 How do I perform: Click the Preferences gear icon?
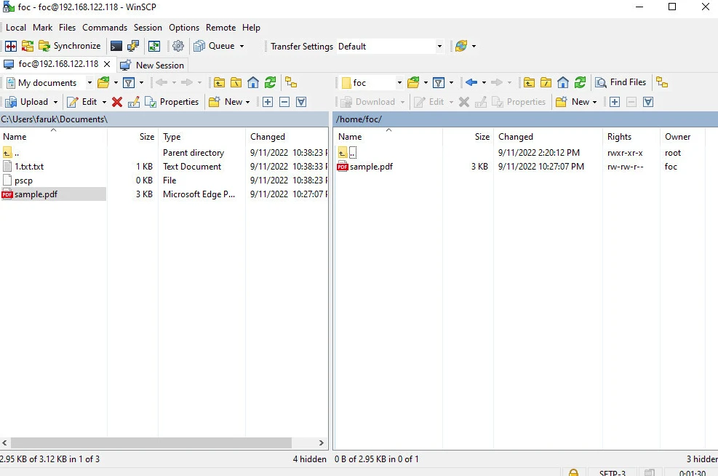pos(178,46)
